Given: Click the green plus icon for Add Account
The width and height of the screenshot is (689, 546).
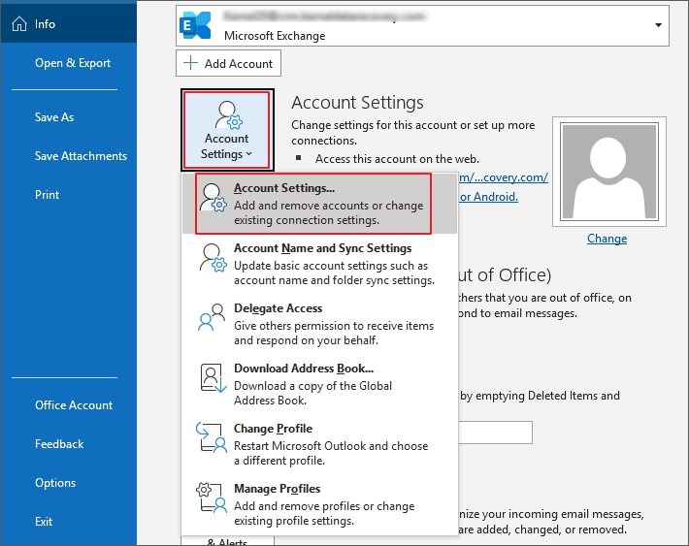Looking at the screenshot, I should tap(190, 63).
